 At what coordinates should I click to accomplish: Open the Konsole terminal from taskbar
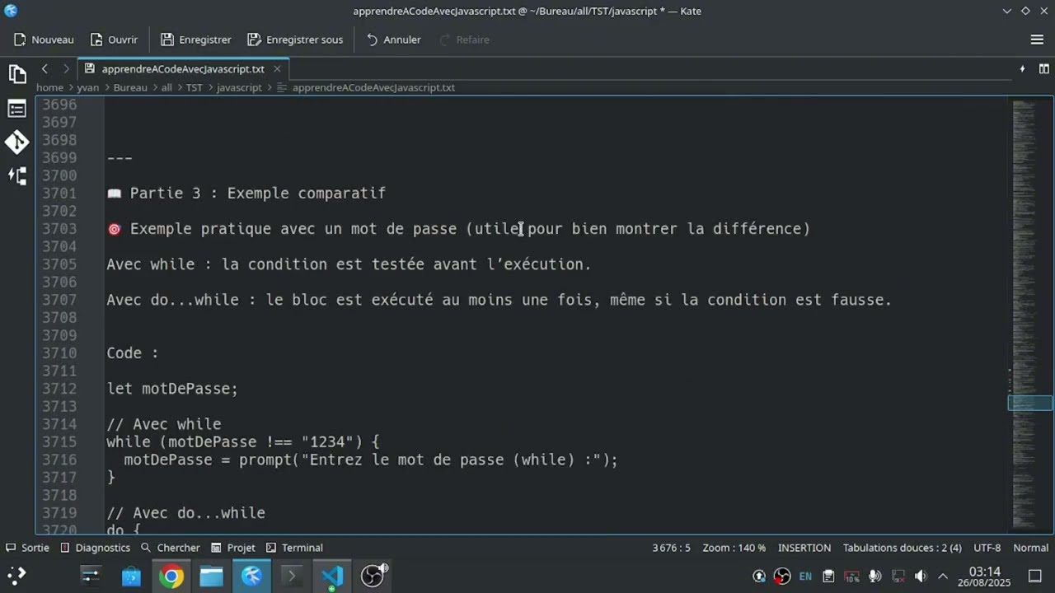tap(292, 576)
